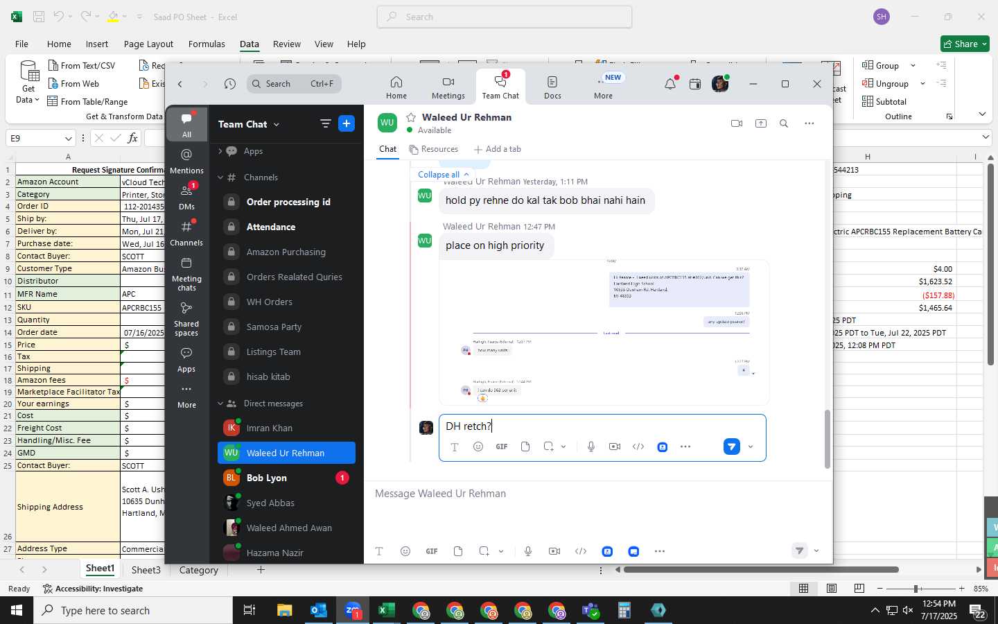Open the Excel Review ribbon tab

(x=286, y=44)
